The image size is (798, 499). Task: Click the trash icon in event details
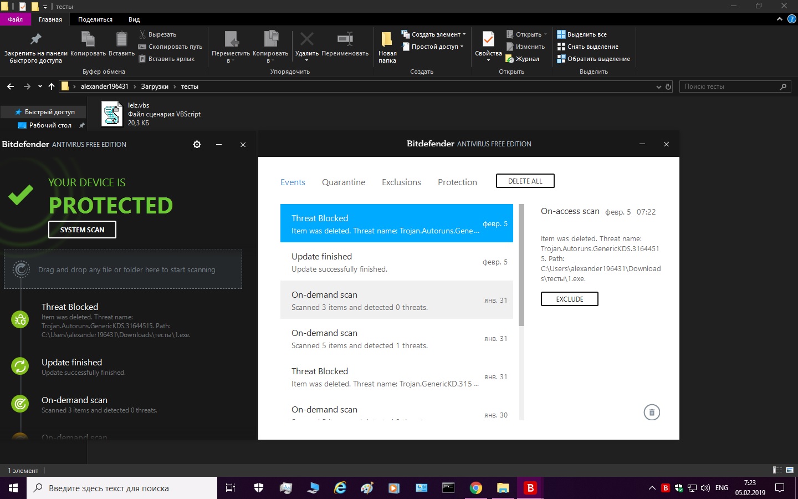(x=652, y=412)
